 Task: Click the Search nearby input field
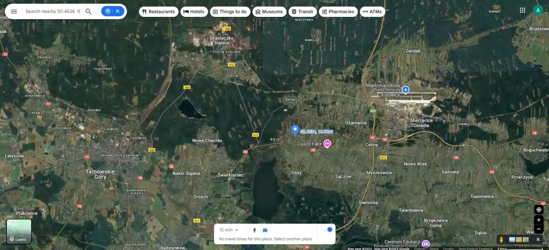point(53,11)
